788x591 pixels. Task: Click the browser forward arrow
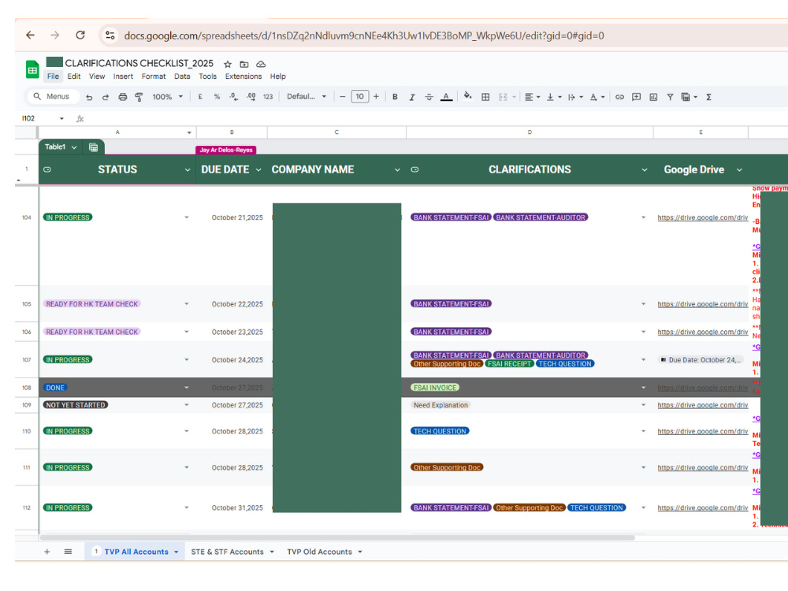coord(55,35)
